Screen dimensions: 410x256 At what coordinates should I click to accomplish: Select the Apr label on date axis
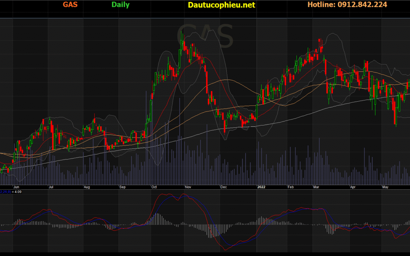(x=353, y=187)
